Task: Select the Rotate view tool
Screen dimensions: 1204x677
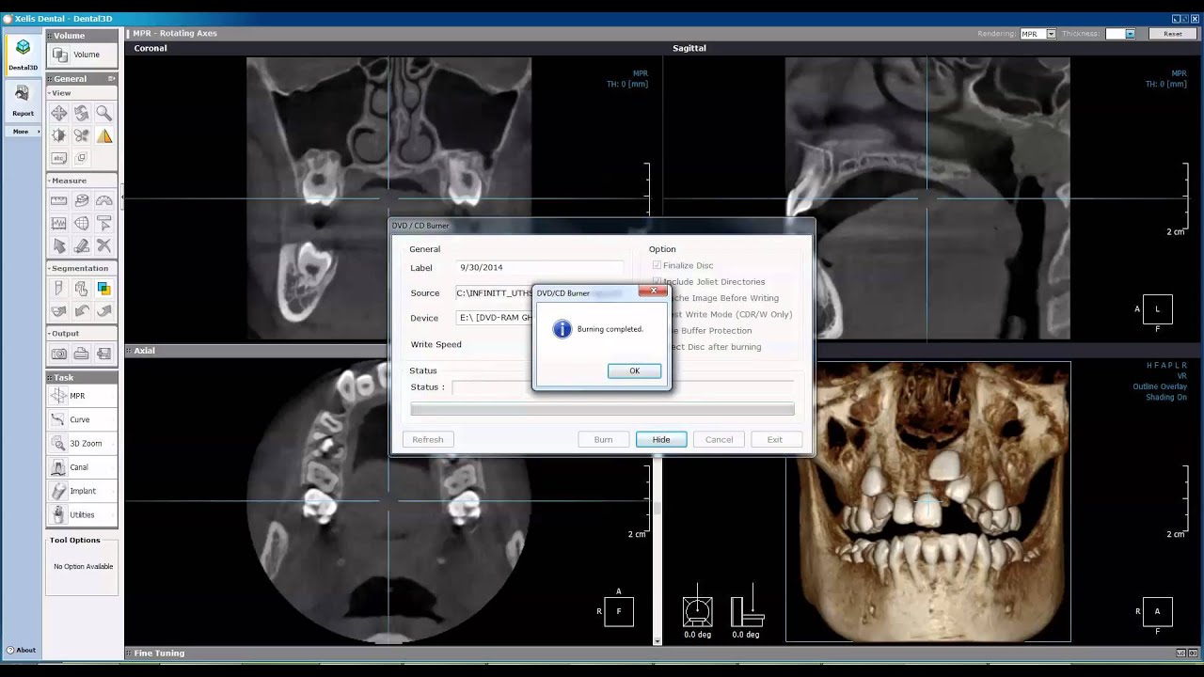Action: [82, 114]
